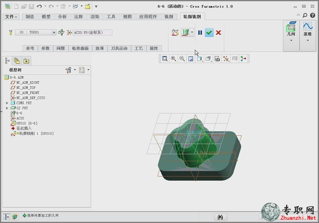Select NC_ASM_TOP in the model tree
The width and height of the screenshot is (319, 223).
(26, 88)
